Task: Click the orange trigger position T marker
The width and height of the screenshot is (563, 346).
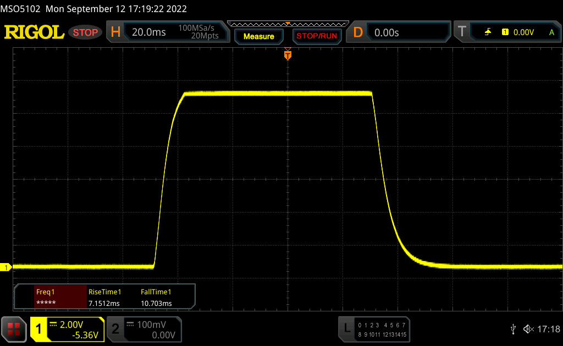Action: point(288,55)
